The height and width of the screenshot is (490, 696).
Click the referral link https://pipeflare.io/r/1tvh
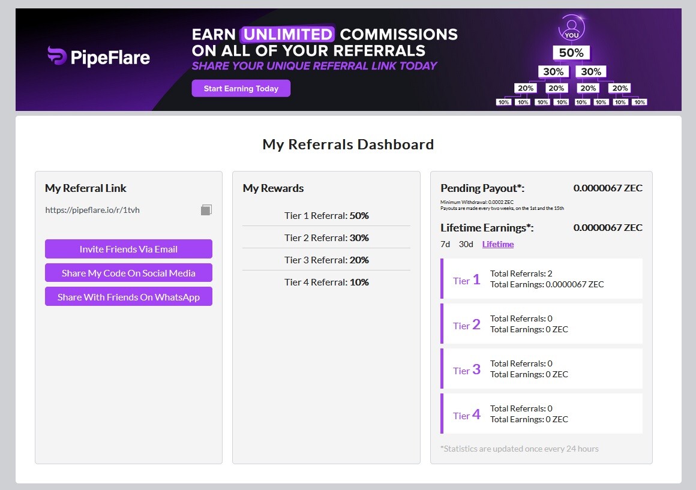click(92, 210)
